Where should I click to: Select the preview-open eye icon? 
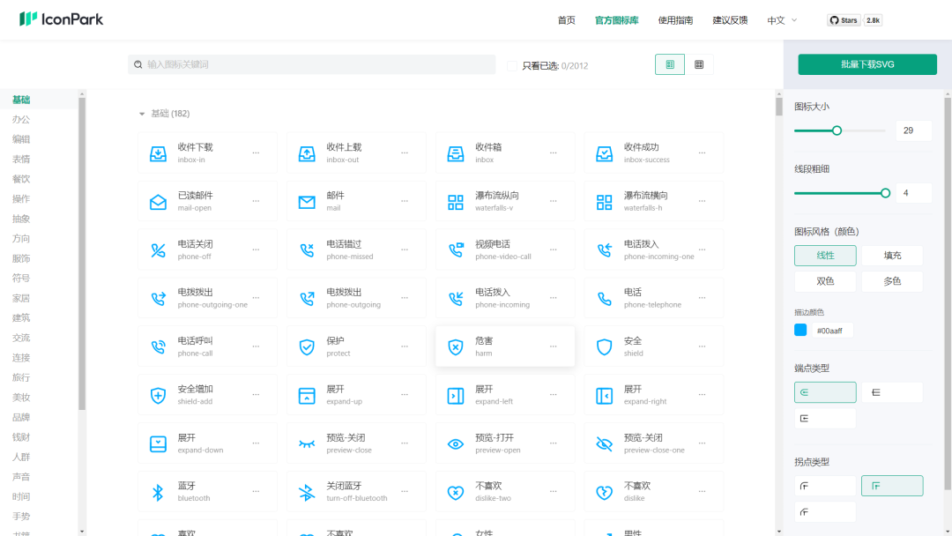(456, 443)
